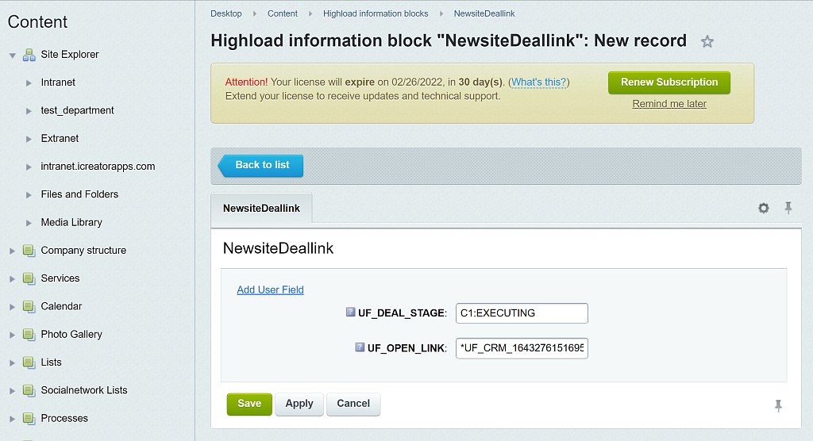Click the Site Explorer icon in sidebar
The height and width of the screenshot is (441, 813).
29,55
